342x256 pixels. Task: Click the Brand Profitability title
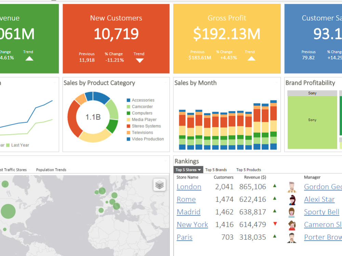310,83
